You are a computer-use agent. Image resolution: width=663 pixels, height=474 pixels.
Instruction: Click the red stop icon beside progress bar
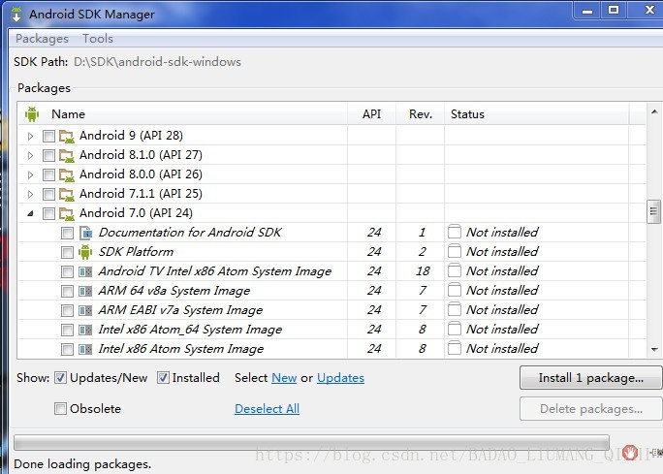(630, 453)
